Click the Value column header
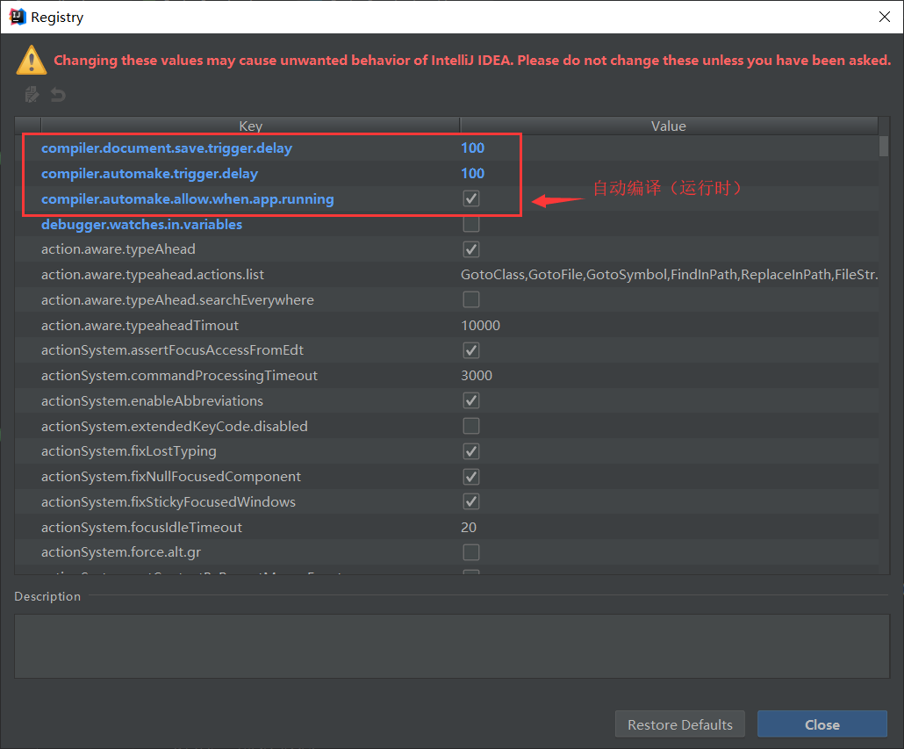Image resolution: width=904 pixels, height=749 pixels. [668, 126]
